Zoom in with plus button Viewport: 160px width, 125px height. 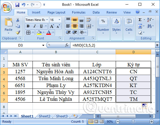(152, 122)
